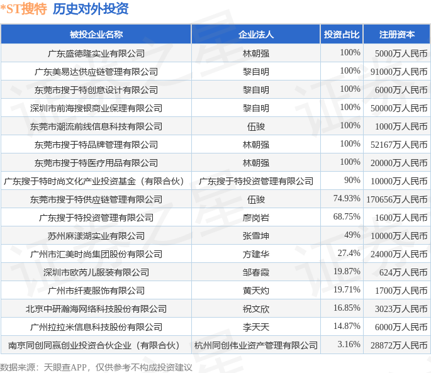Click 东莞市搜于特医疗用品有限公司 cell
Screen dimensions: 431x373
96,163
